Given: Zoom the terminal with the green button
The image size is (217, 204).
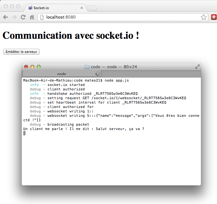Looking at the screenshot, I should 39,67.
